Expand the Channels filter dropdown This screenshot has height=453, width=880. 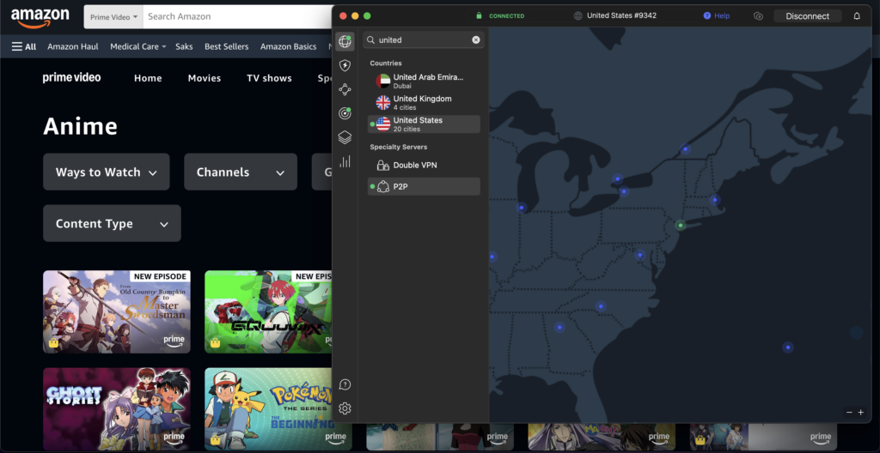pos(241,172)
